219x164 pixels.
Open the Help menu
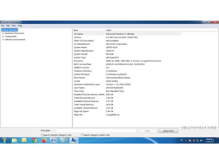[x=20, y=26]
